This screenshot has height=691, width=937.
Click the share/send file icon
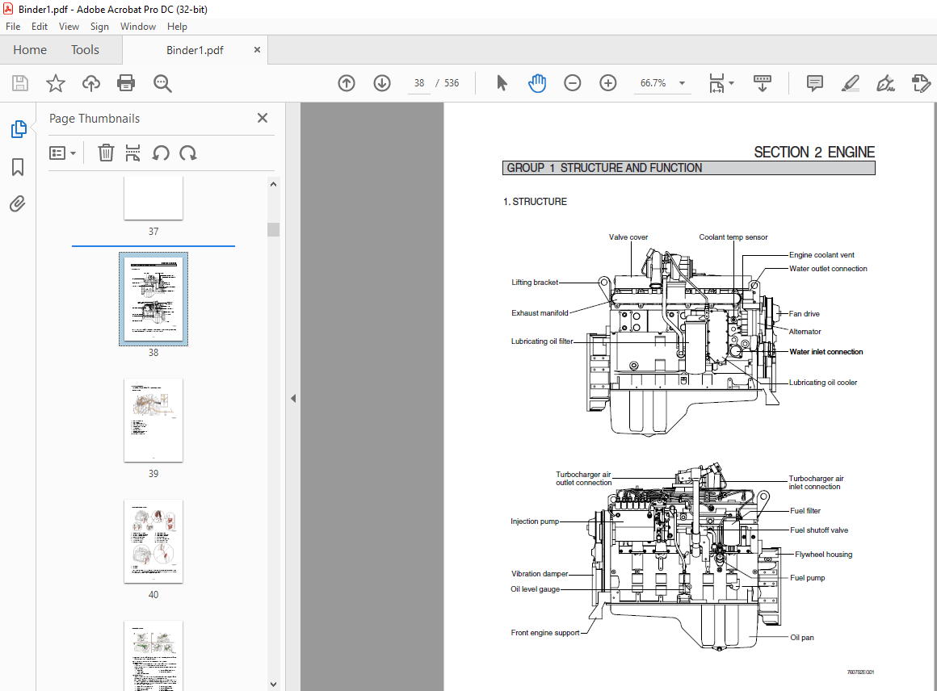click(921, 83)
